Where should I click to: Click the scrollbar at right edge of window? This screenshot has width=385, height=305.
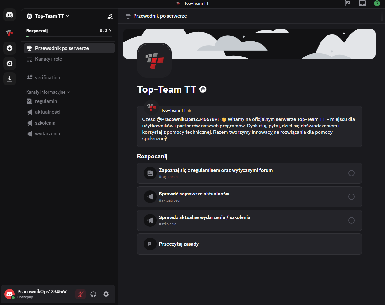click(x=382, y=16)
